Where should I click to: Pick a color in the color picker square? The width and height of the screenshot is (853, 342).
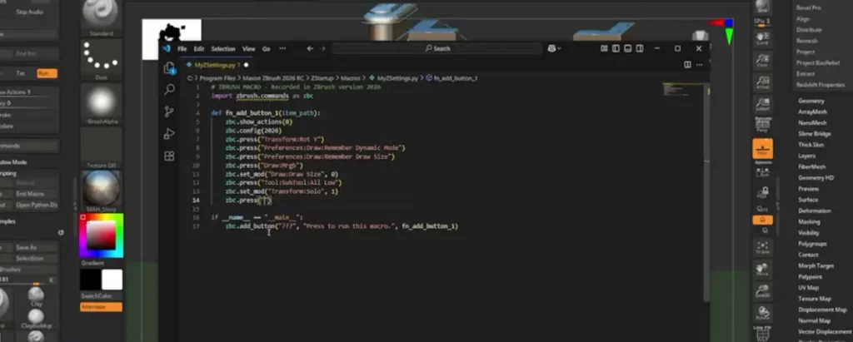[99, 236]
